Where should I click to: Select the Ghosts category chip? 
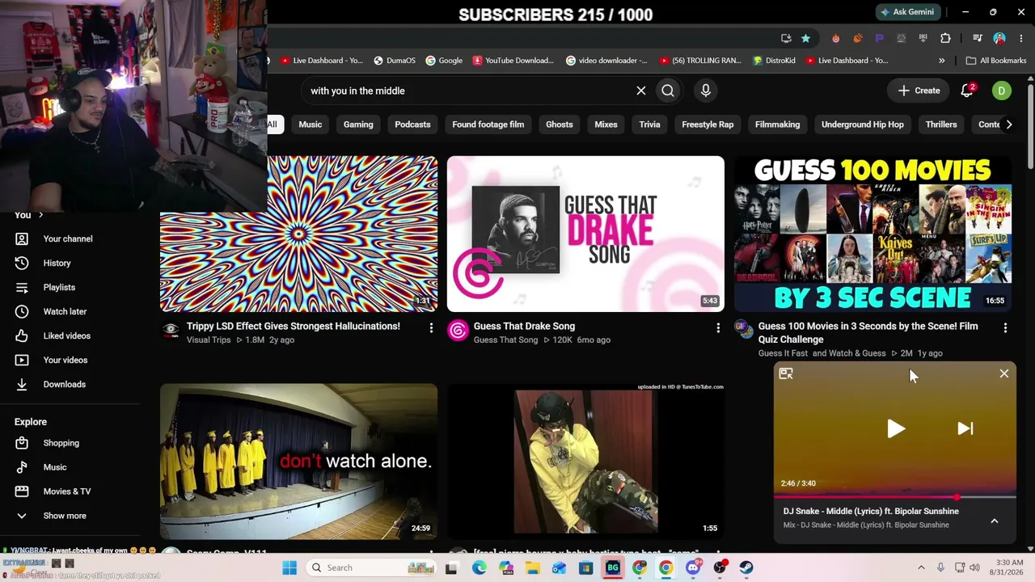(560, 124)
